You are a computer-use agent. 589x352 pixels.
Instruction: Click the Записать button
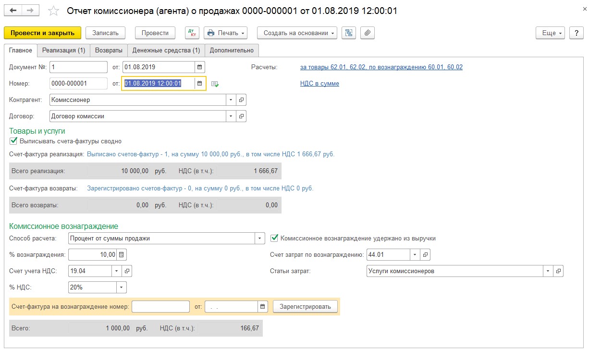105,33
